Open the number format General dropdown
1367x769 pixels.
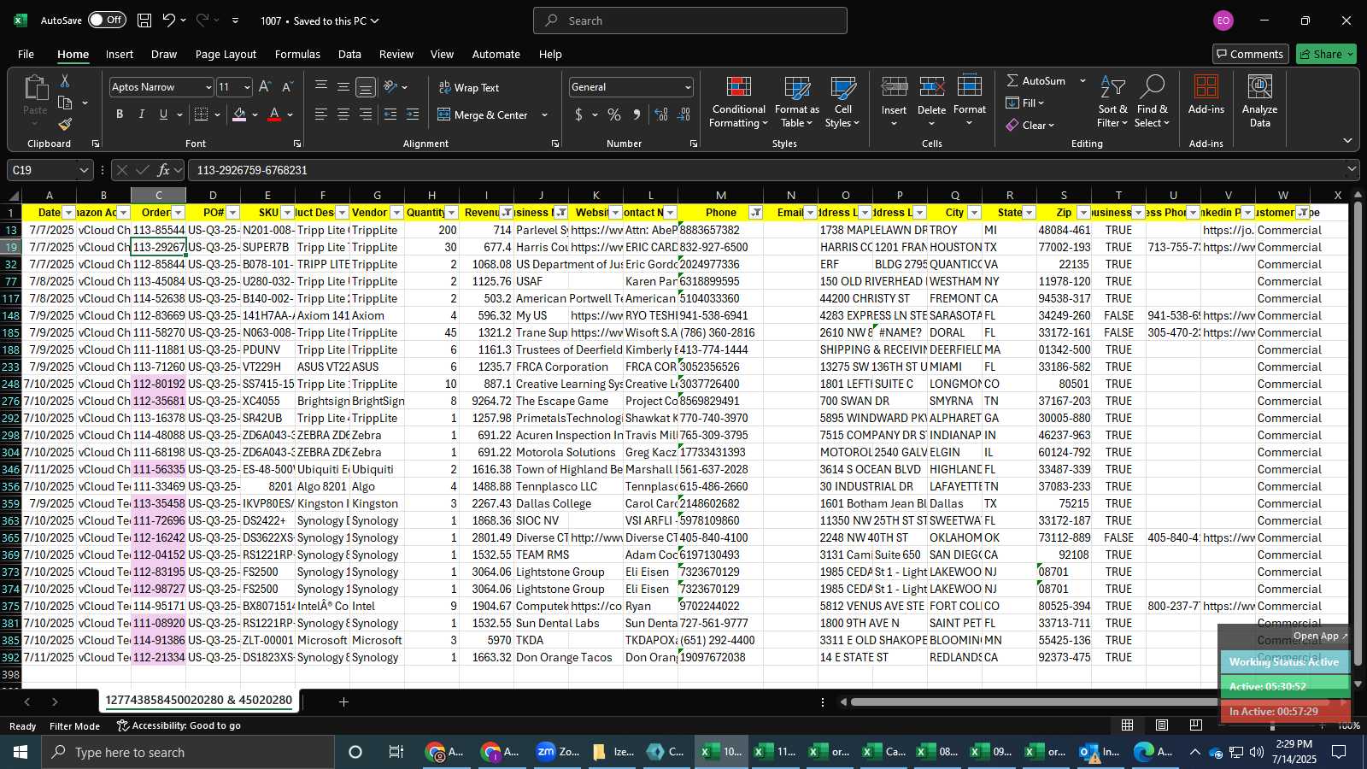click(x=688, y=87)
